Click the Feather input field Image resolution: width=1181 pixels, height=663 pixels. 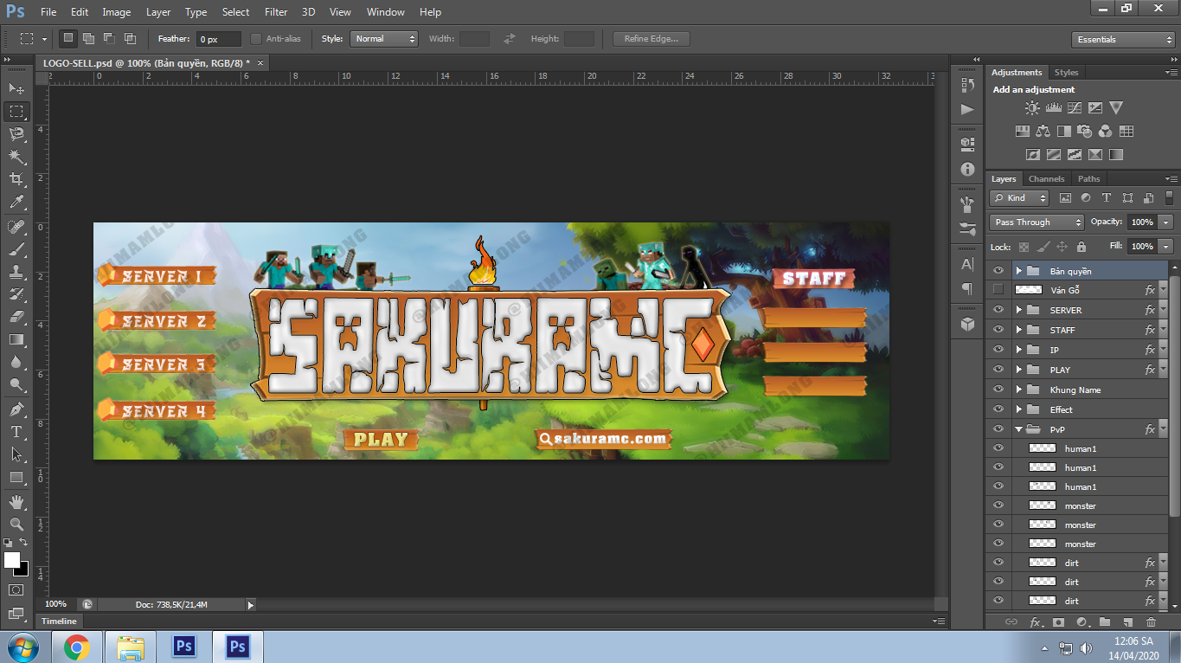pos(218,39)
